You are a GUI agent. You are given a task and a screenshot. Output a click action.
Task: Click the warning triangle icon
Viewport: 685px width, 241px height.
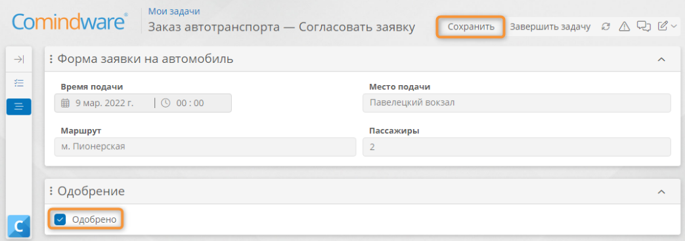[x=625, y=27]
